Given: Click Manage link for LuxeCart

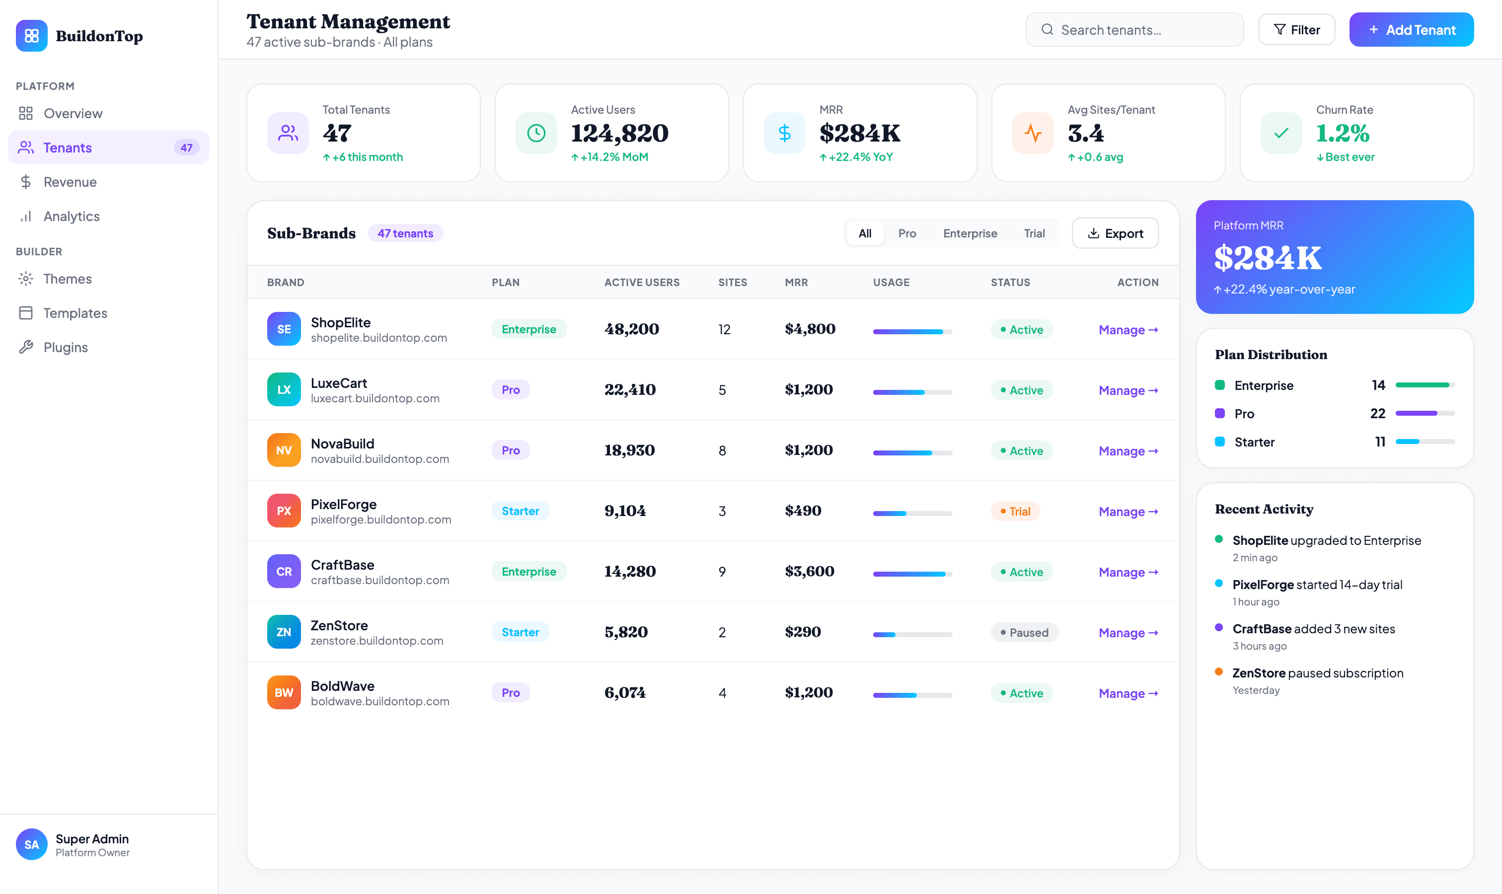Looking at the screenshot, I should point(1128,390).
